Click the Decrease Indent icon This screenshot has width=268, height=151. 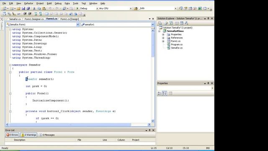pyautogui.click(x=25, y=14)
